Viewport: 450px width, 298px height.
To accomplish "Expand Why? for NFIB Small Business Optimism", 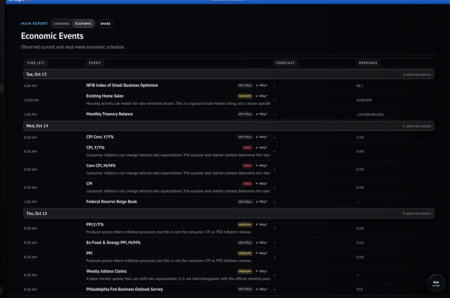I will pos(262,86).
